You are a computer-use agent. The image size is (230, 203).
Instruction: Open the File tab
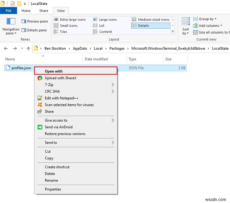(x=8, y=11)
